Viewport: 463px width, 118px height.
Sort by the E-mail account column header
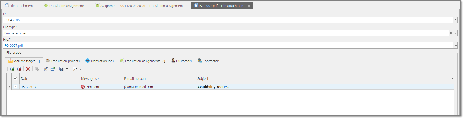159,78
